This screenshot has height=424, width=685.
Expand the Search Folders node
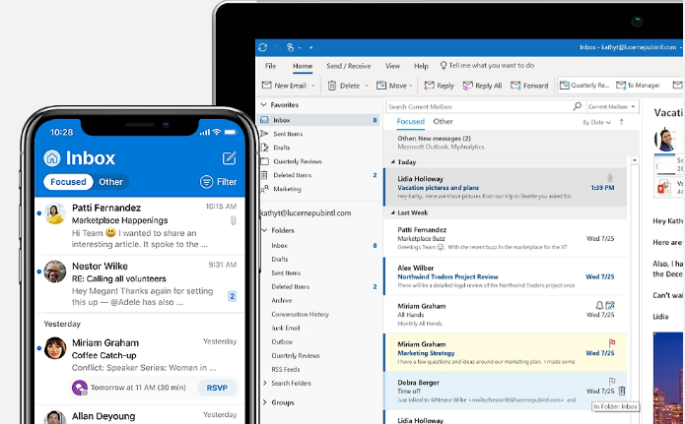click(264, 383)
